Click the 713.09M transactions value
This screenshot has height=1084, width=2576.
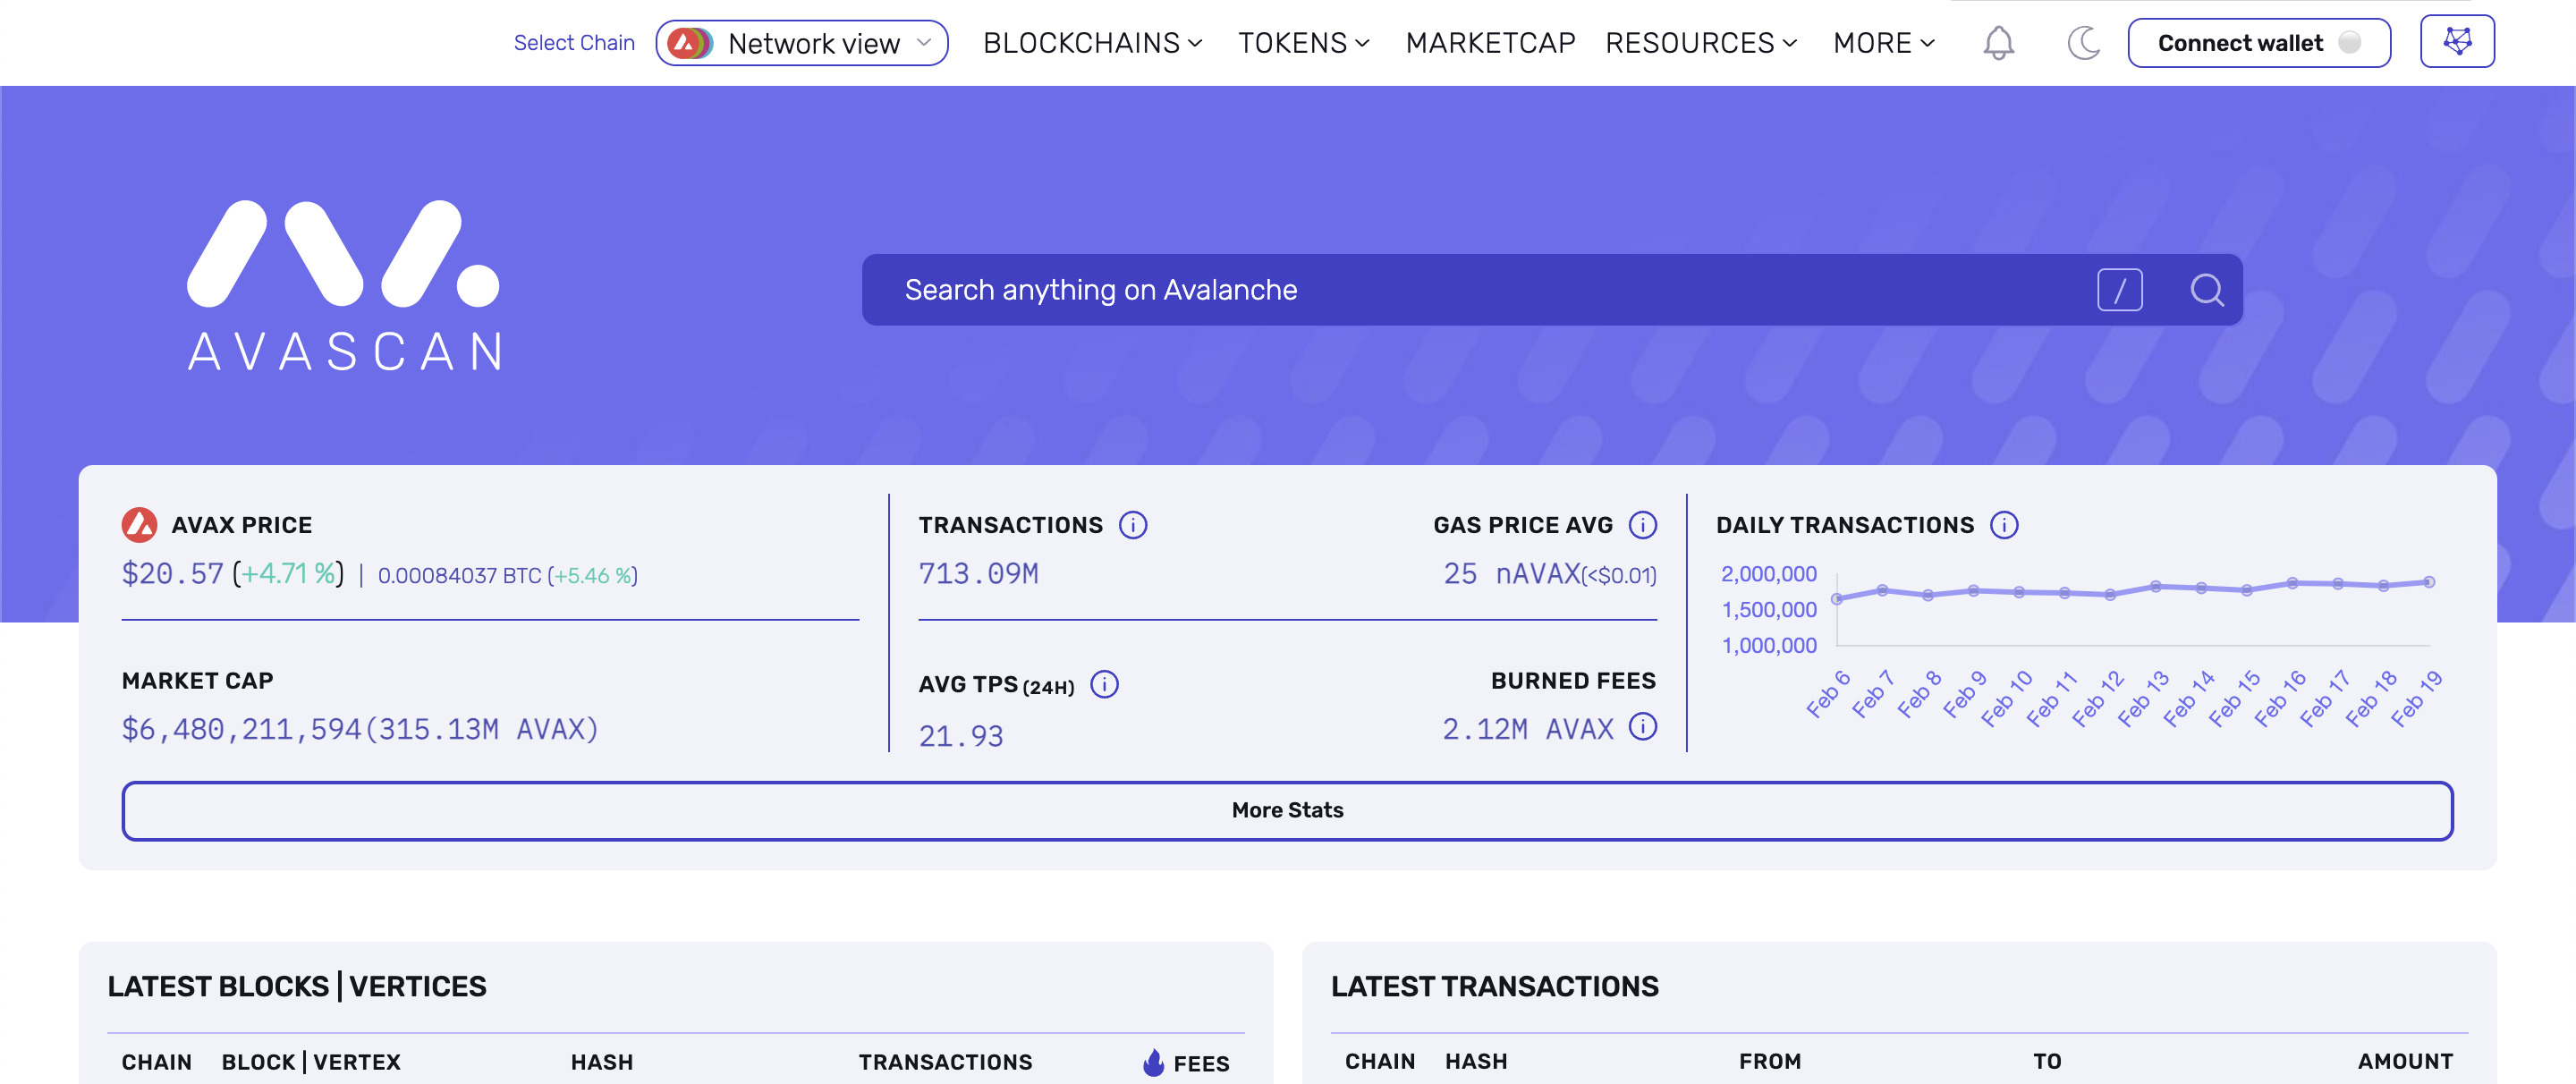pos(978,574)
